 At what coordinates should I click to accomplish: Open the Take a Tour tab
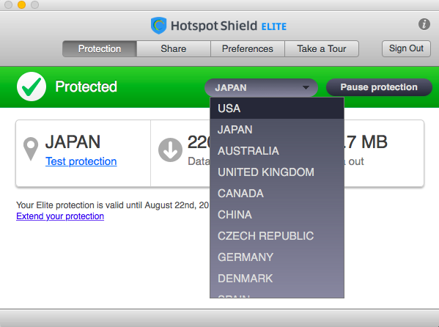click(322, 48)
